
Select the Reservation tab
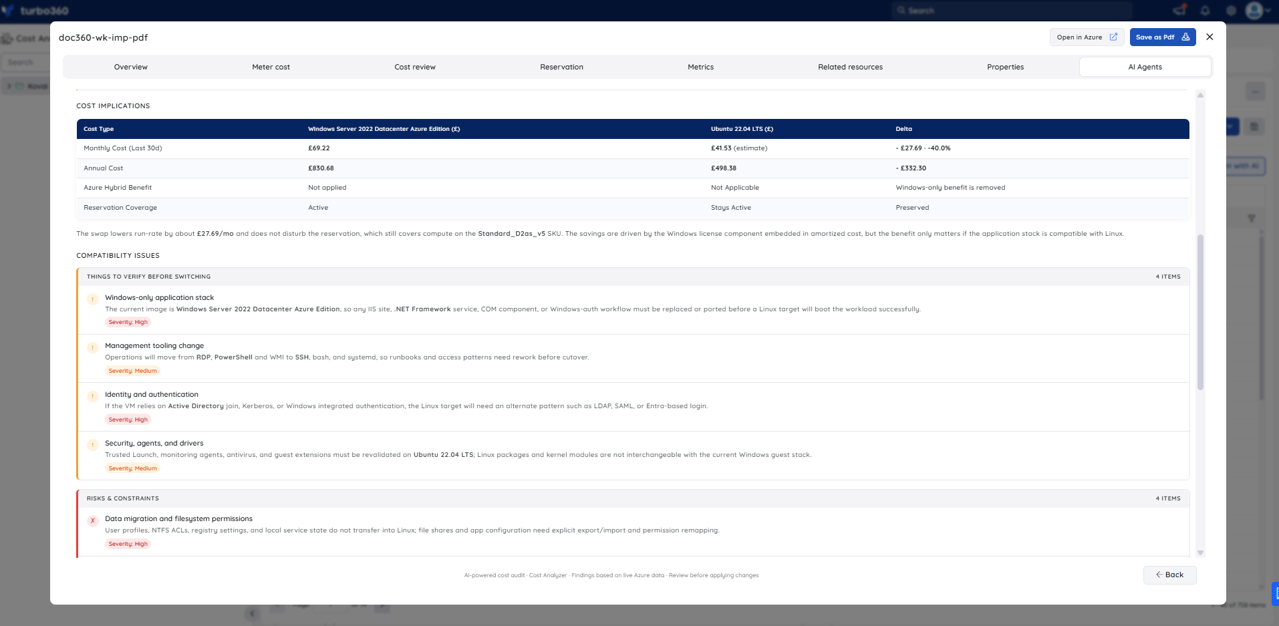click(562, 67)
